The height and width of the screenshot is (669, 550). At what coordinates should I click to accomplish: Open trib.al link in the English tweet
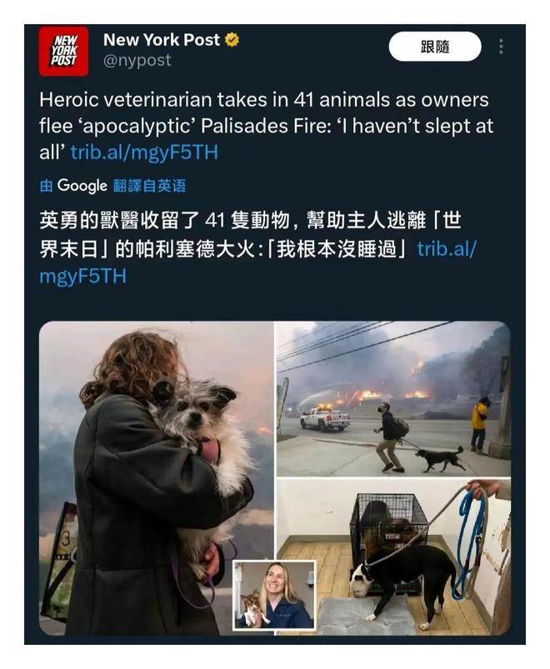pyautogui.click(x=144, y=152)
